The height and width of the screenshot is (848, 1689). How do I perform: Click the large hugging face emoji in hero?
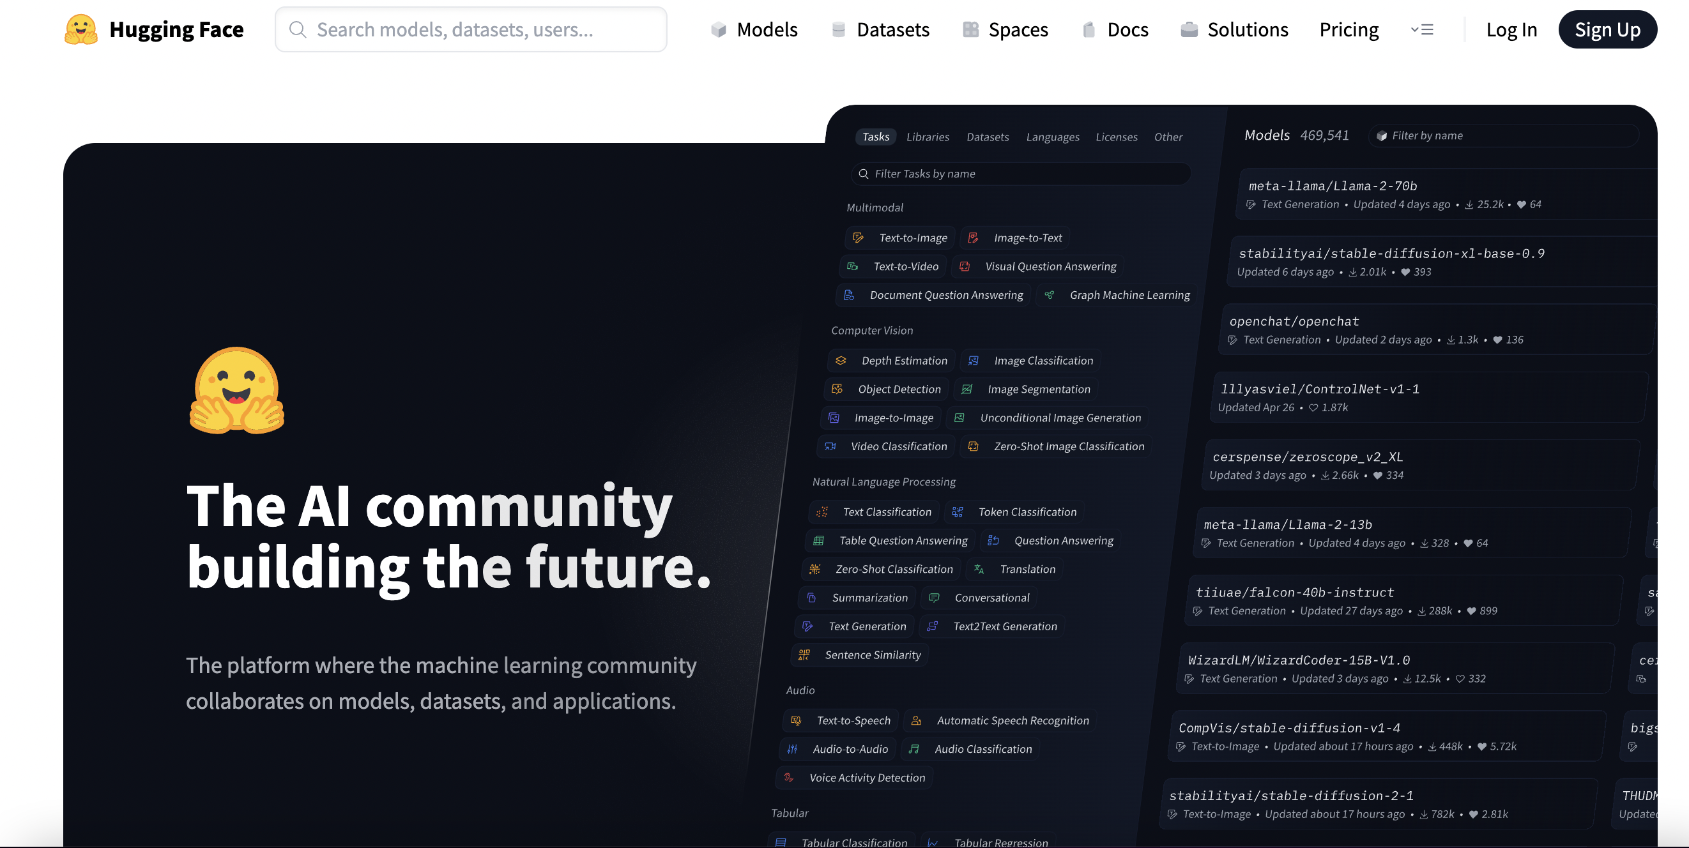pos(237,391)
